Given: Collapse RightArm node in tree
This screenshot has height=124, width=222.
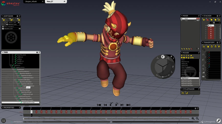Looking at the screenshot, I should [11, 65].
